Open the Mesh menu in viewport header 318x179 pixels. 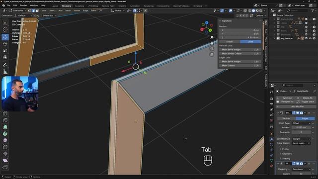pos(68,10)
